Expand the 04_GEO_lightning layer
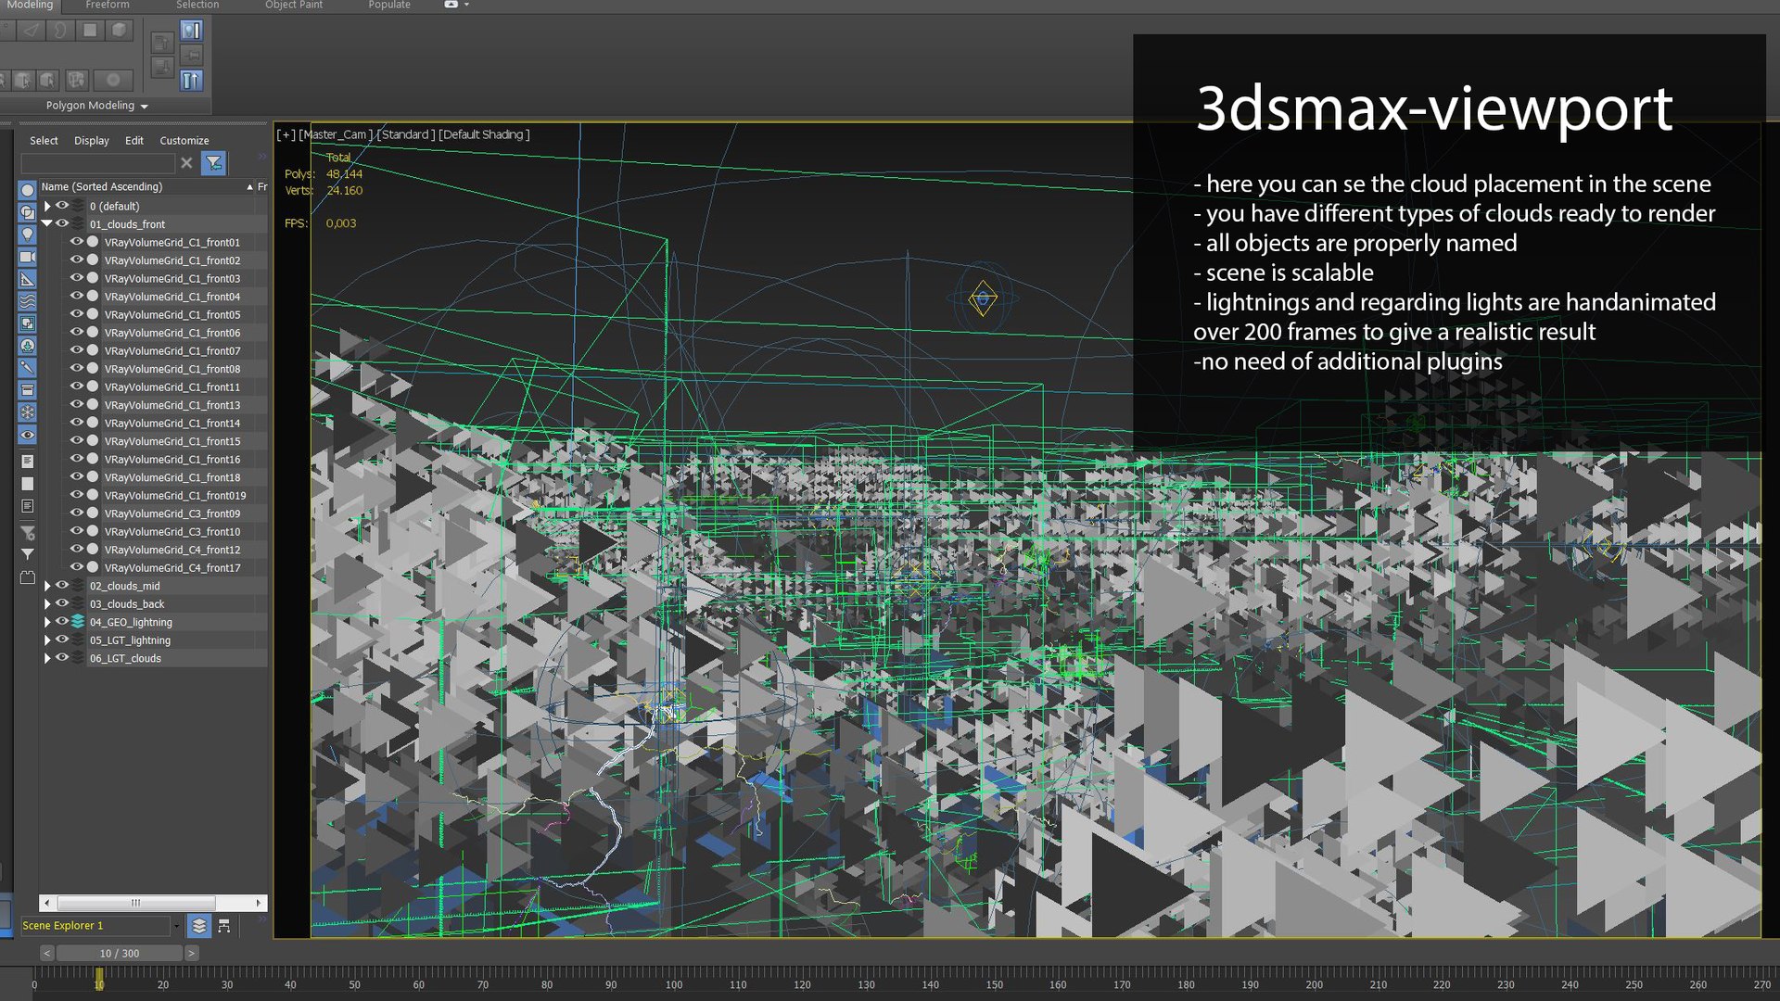Viewport: 1780px width, 1001px height. point(47,622)
